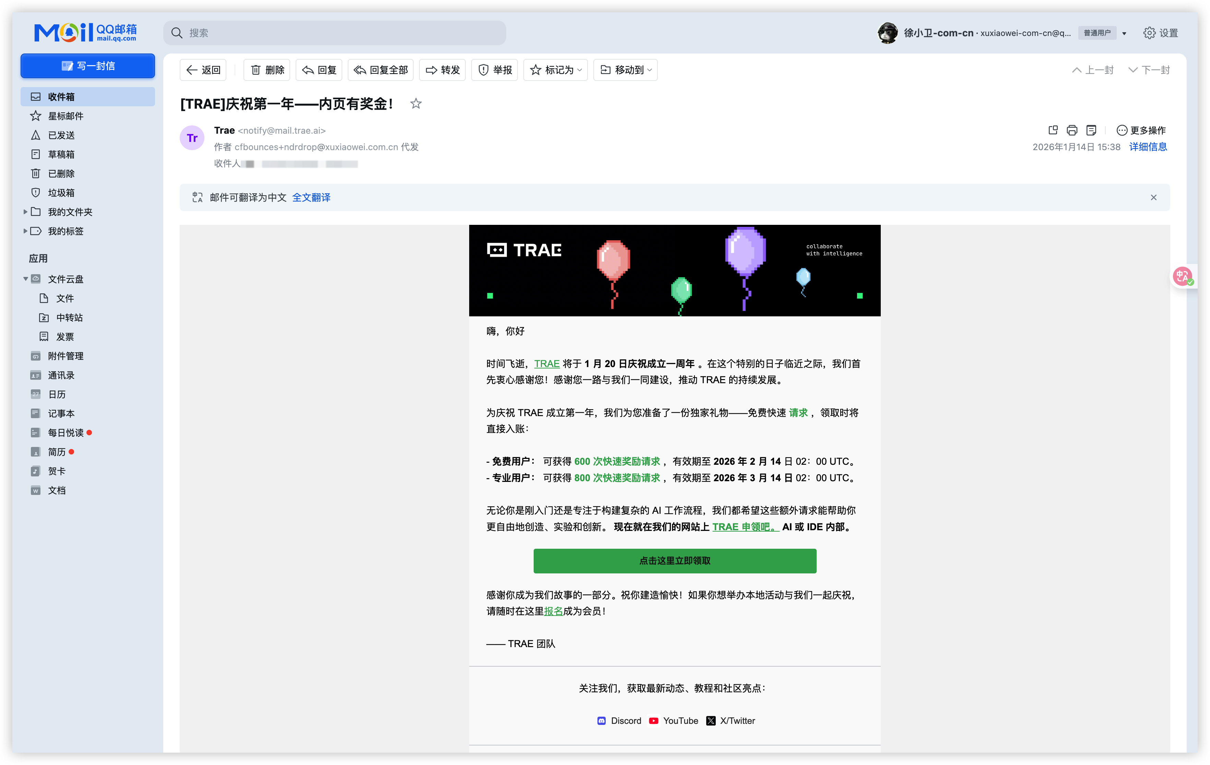Click the 搜索 search field

click(x=342, y=33)
